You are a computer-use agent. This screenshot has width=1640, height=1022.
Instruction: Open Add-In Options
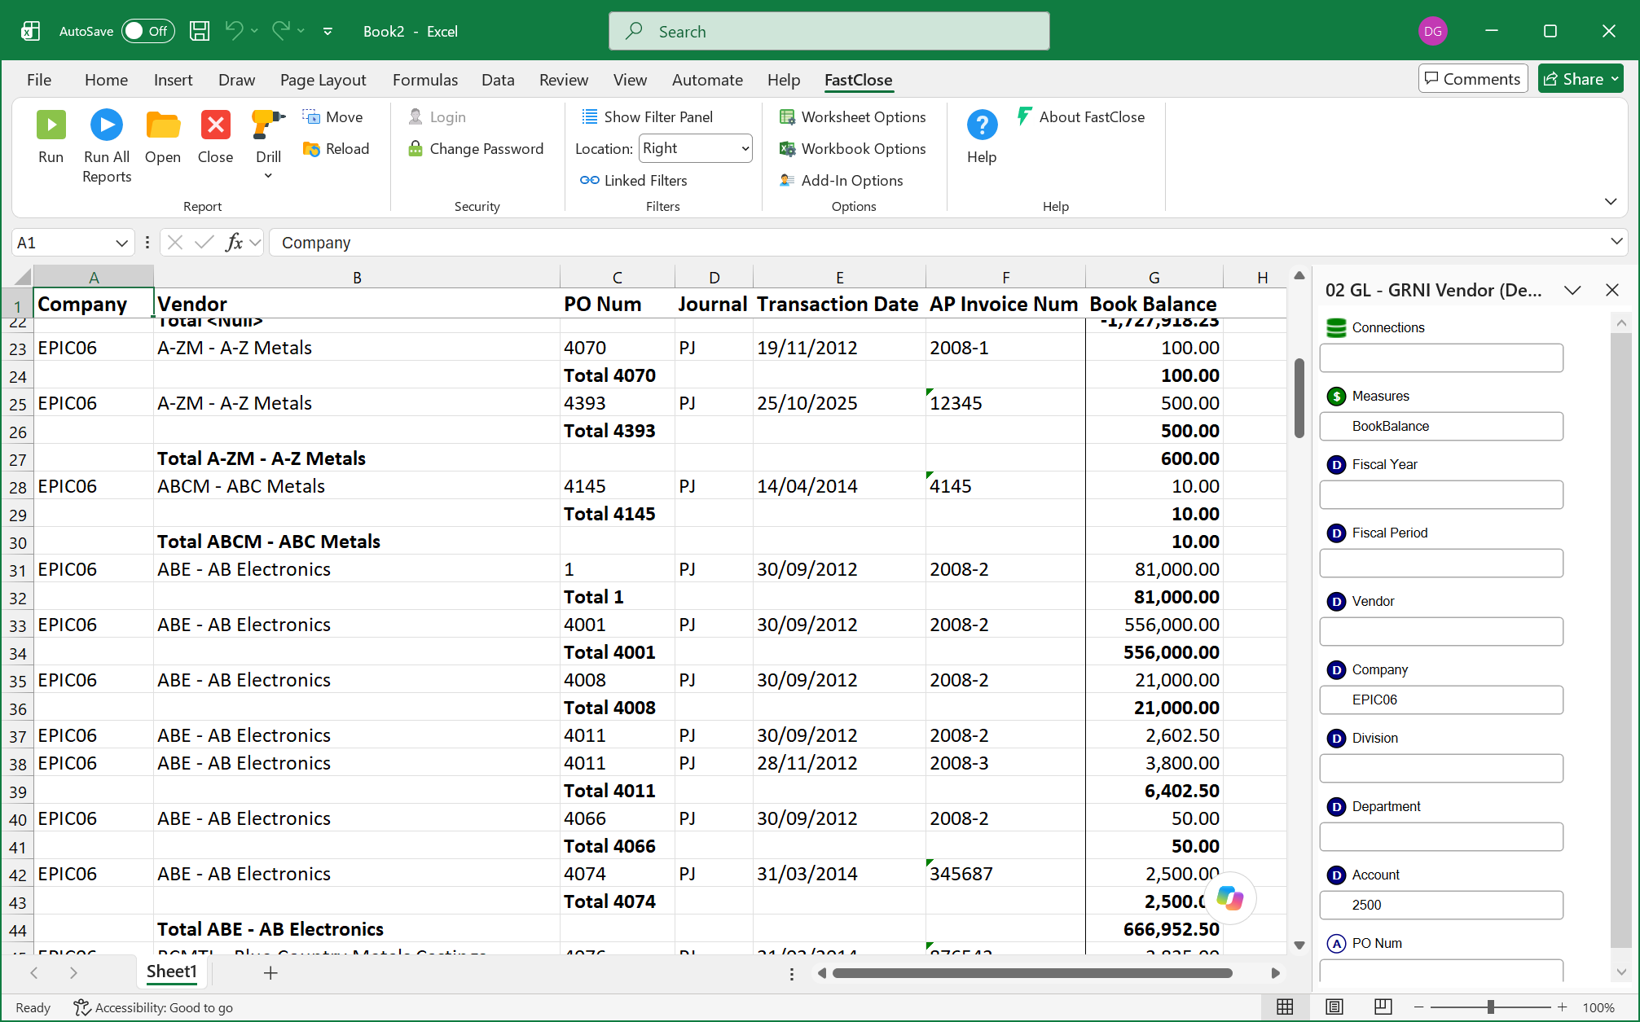click(x=842, y=181)
